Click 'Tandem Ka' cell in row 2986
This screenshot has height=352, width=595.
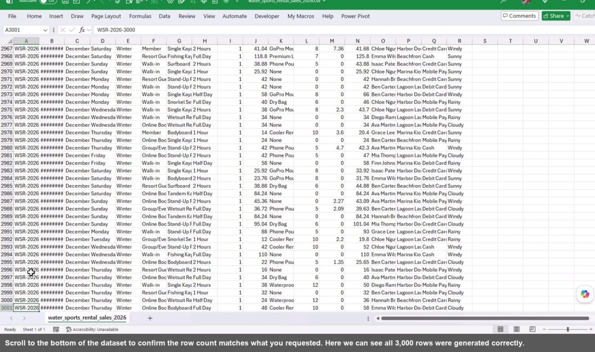tap(179, 194)
